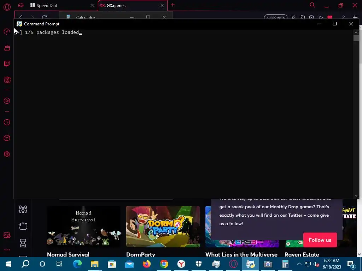The height and width of the screenshot is (271, 362).
Task: Click the hourglass icon on GX.games sidebar
Action: tap(23, 243)
